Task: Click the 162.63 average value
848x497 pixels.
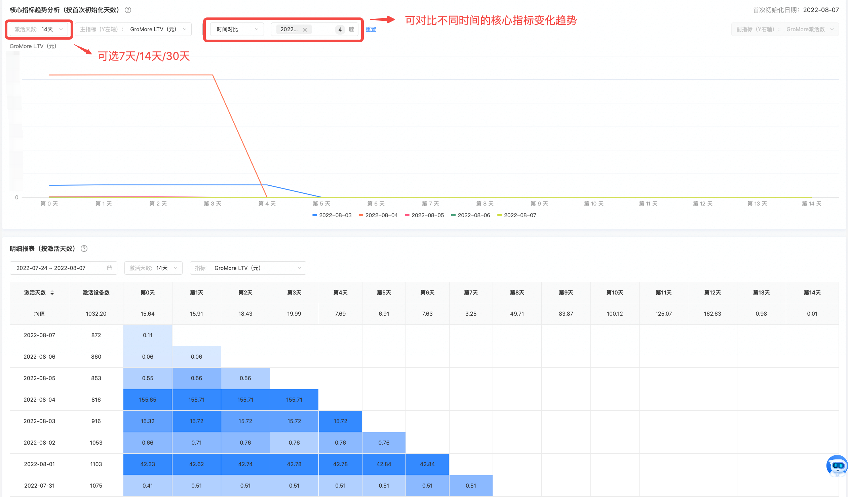Action: (x=712, y=314)
